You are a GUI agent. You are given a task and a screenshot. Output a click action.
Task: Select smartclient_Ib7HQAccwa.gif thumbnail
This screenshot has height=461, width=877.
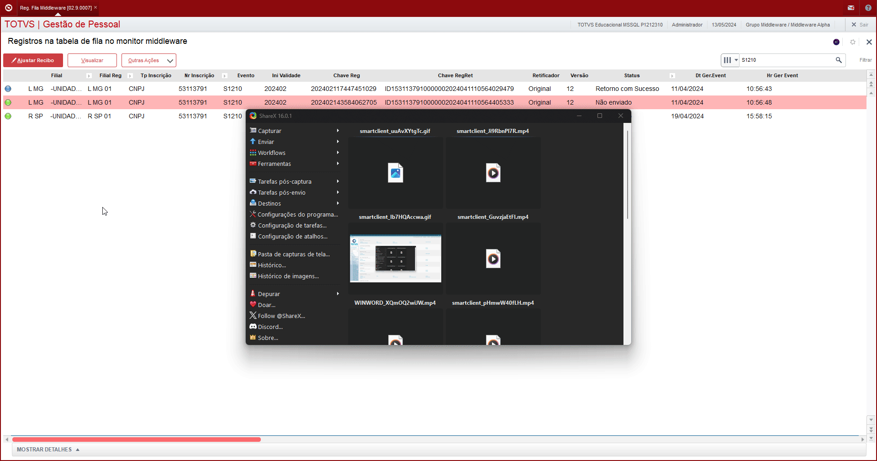pyautogui.click(x=396, y=259)
